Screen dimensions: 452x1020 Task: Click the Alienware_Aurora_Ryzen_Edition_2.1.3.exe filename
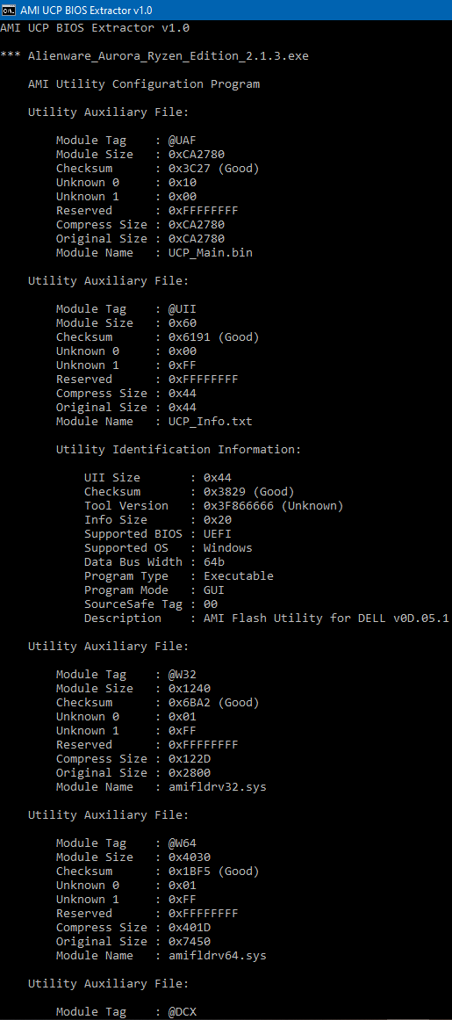169,56
